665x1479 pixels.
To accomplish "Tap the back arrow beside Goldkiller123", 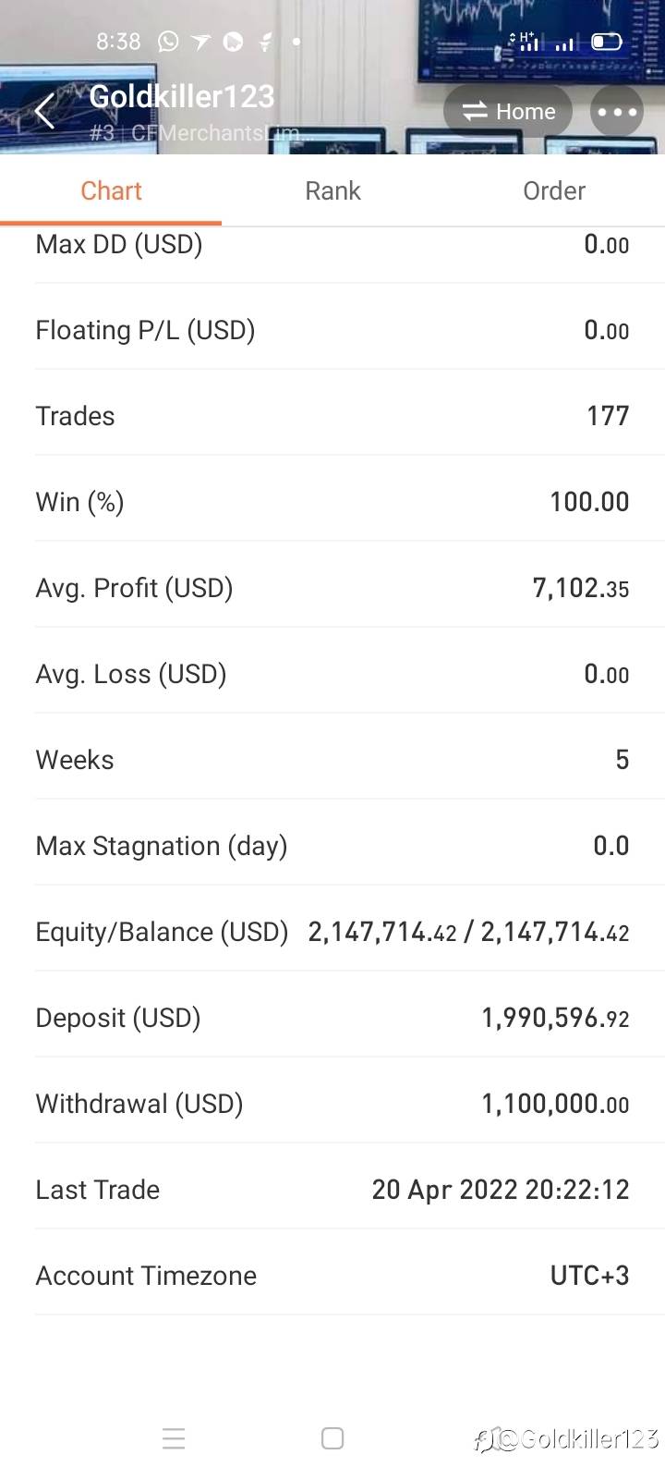I will (44, 112).
